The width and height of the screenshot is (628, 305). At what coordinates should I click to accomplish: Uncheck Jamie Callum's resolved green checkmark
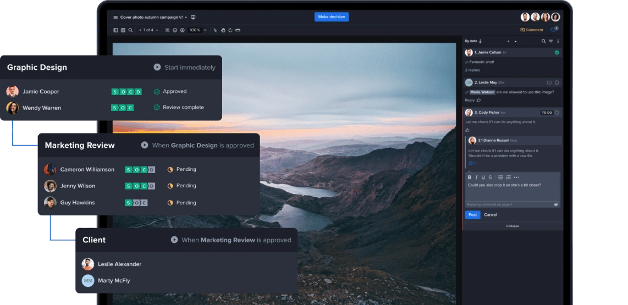pos(557,52)
